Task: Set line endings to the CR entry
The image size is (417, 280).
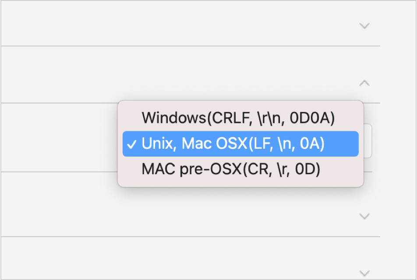Action: pyautogui.click(x=231, y=170)
